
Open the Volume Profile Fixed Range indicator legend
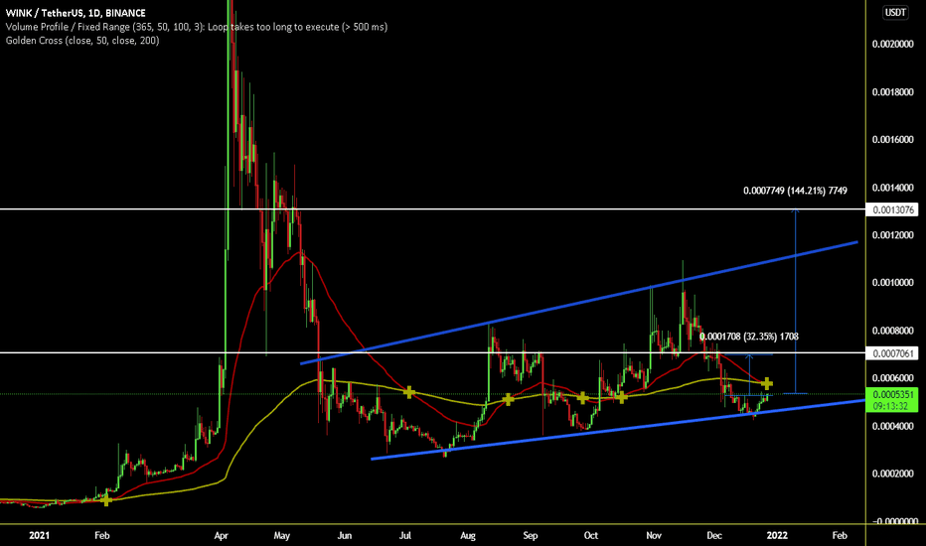[x=196, y=27]
